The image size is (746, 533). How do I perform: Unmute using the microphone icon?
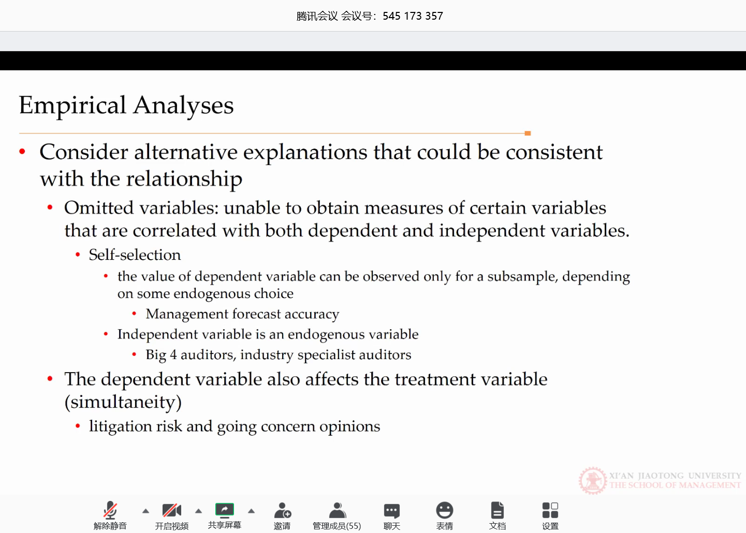(110, 510)
